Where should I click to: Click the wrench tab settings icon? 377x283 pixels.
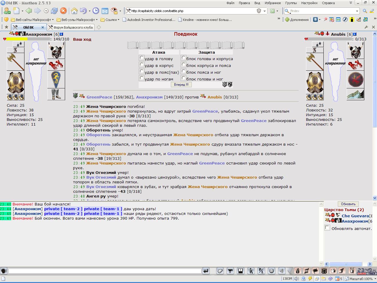coord(366,27)
